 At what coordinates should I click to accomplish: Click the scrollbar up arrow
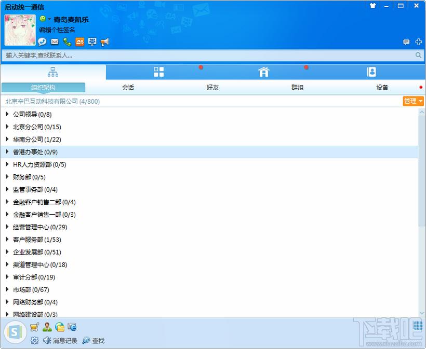click(x=422, y=111)
